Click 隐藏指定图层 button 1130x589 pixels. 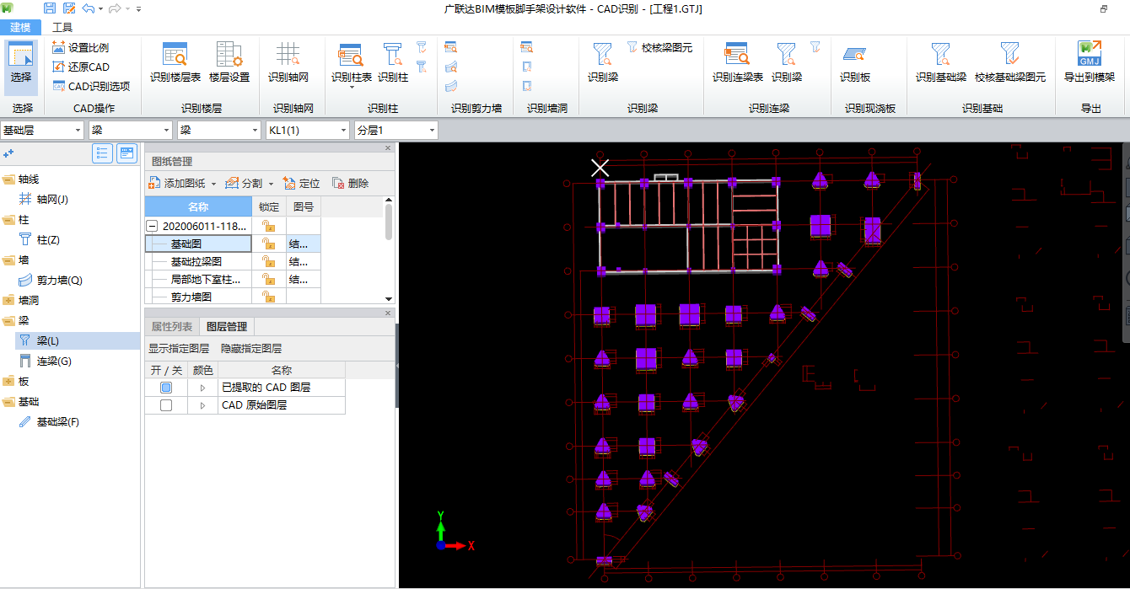click(x=251, y=348)
